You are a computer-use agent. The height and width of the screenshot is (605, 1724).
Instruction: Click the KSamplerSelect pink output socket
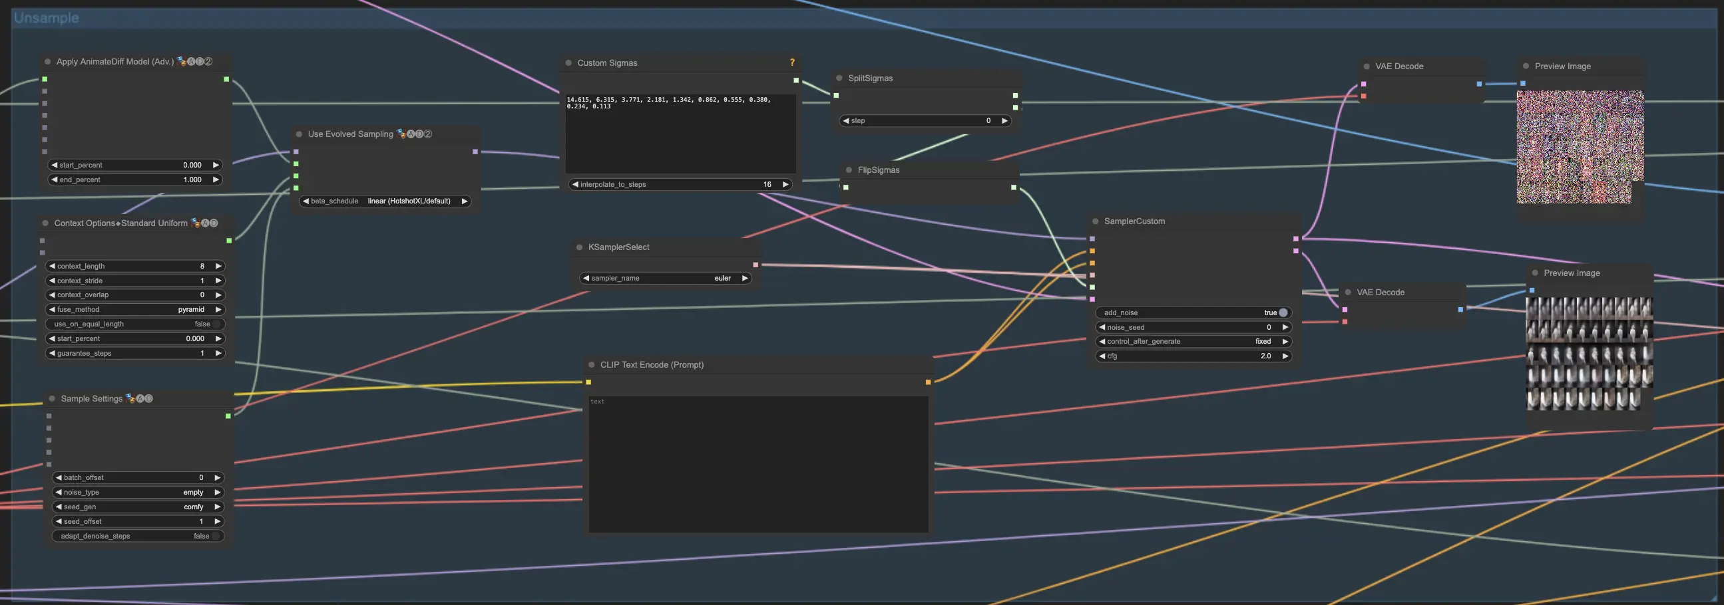[x=755, y=265]
